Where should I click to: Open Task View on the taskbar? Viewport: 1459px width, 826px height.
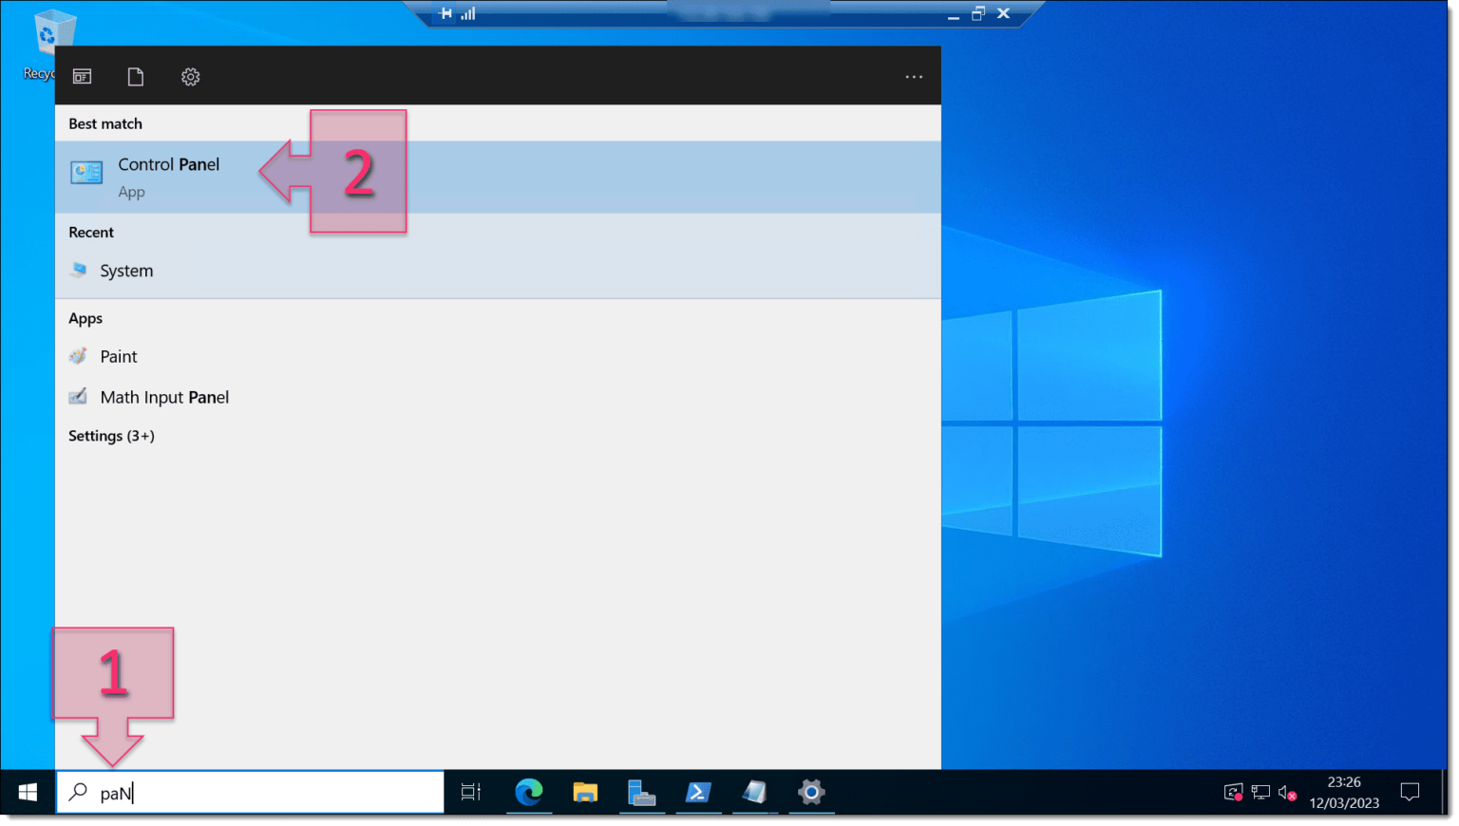(x=469, y=792)
